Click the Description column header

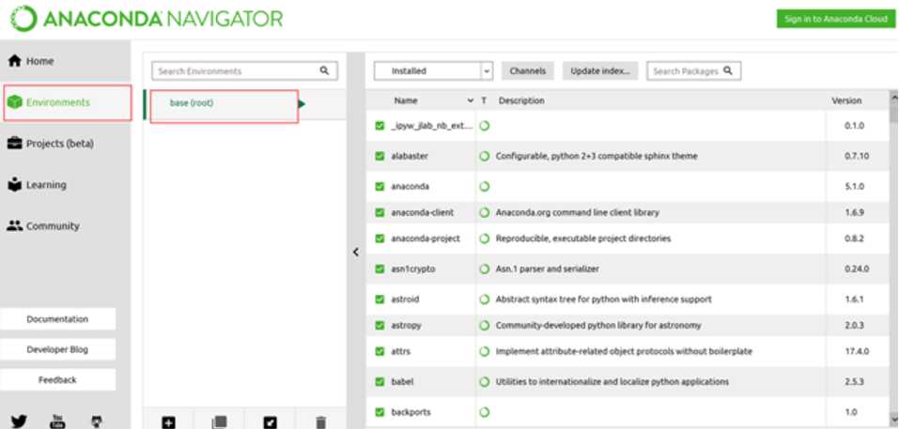pos(521,100)
